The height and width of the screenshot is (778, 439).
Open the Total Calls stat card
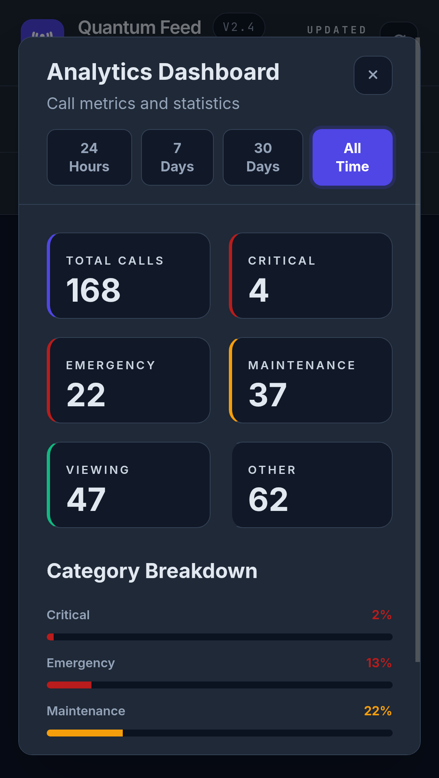[128, 276]
